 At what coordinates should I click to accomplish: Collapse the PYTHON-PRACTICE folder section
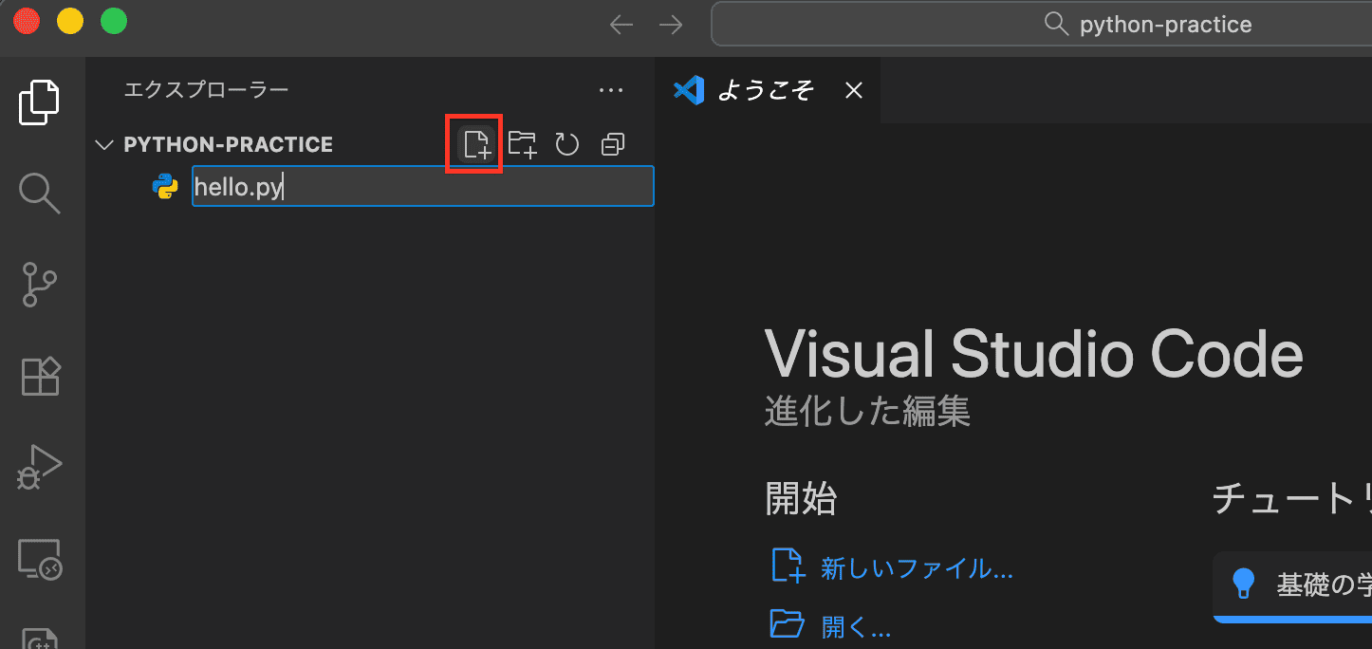pos(104,145)
